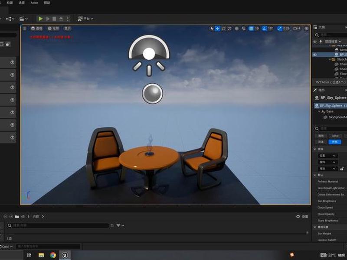Select the sphere reflection gizmo in viewport

point(152,93)
